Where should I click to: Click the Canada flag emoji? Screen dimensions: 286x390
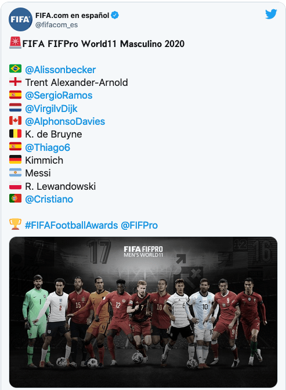tap(16, 120)
